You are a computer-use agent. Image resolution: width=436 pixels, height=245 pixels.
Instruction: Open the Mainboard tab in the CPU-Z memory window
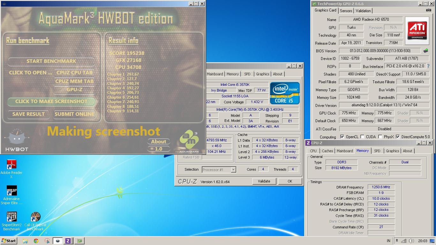click(x=345, y=151)
